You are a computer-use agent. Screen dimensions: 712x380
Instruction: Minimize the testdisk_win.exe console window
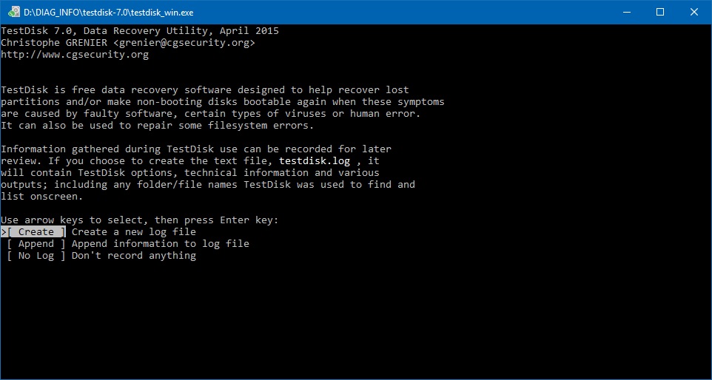(x=627, y=13)
